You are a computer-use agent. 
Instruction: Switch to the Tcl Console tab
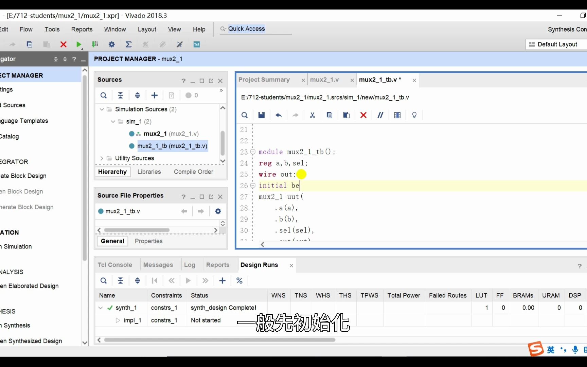pyautogui.click(x=115, y=265)
